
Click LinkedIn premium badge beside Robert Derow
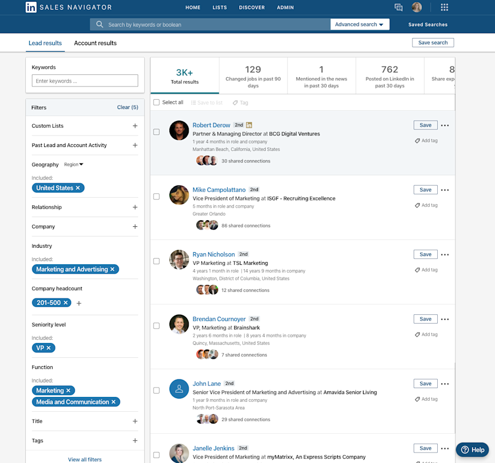click(x=249, y=125)
